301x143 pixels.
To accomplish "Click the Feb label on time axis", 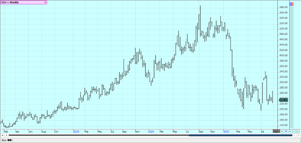I will 6,132.
